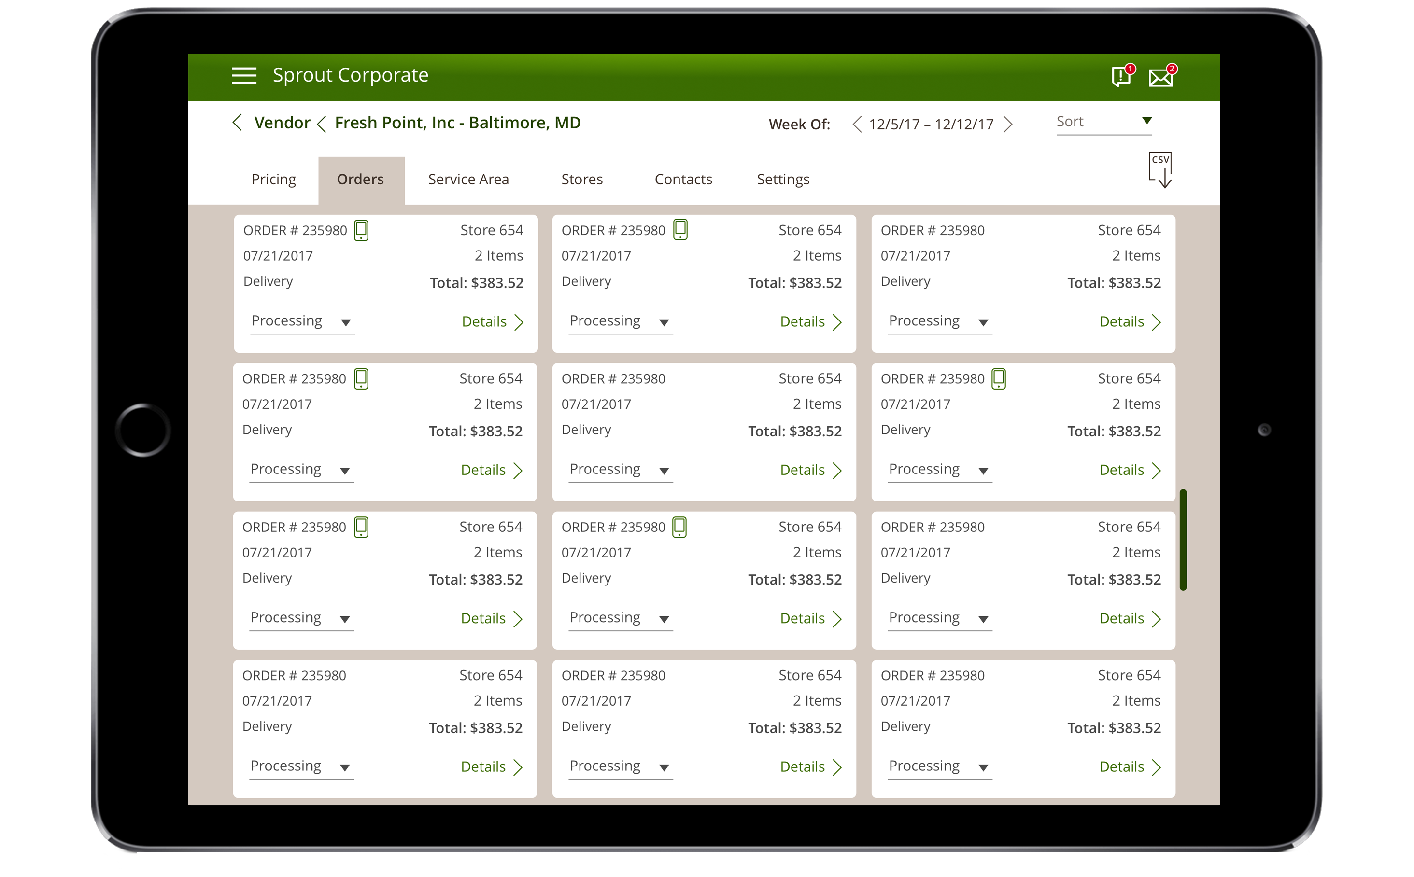The height and width of the screenshot is (877, 1414).
Task: Click mobile icon on first row, middle column order card
Action: [x=680, y=230]
